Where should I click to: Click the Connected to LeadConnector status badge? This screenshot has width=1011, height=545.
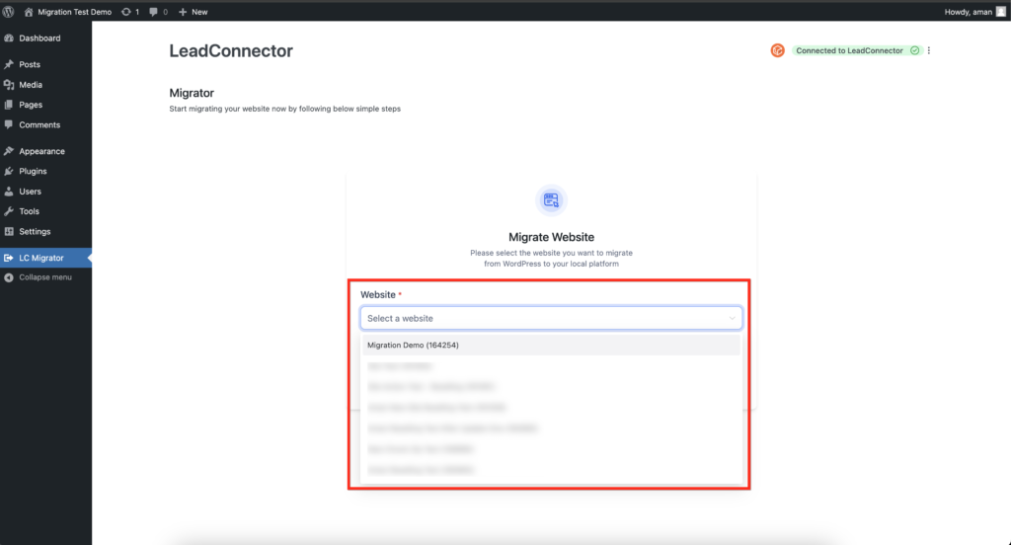pyautogui.click(x=857, y=50)
